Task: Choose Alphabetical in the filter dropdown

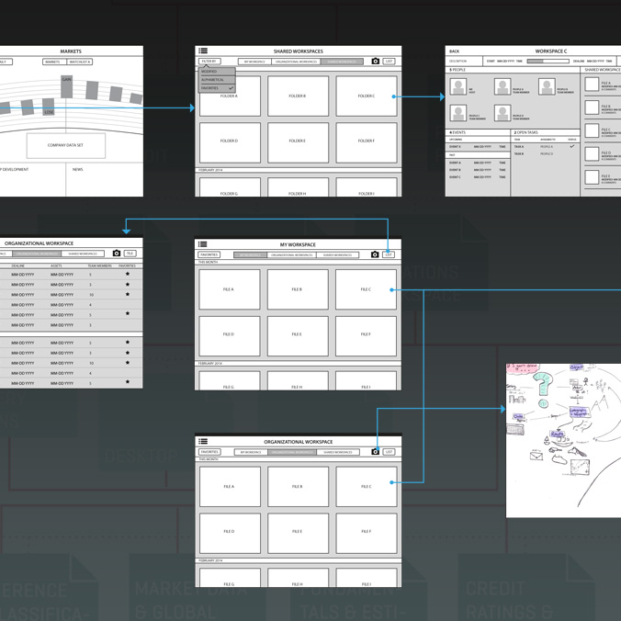Action: (x=217, y=80)
